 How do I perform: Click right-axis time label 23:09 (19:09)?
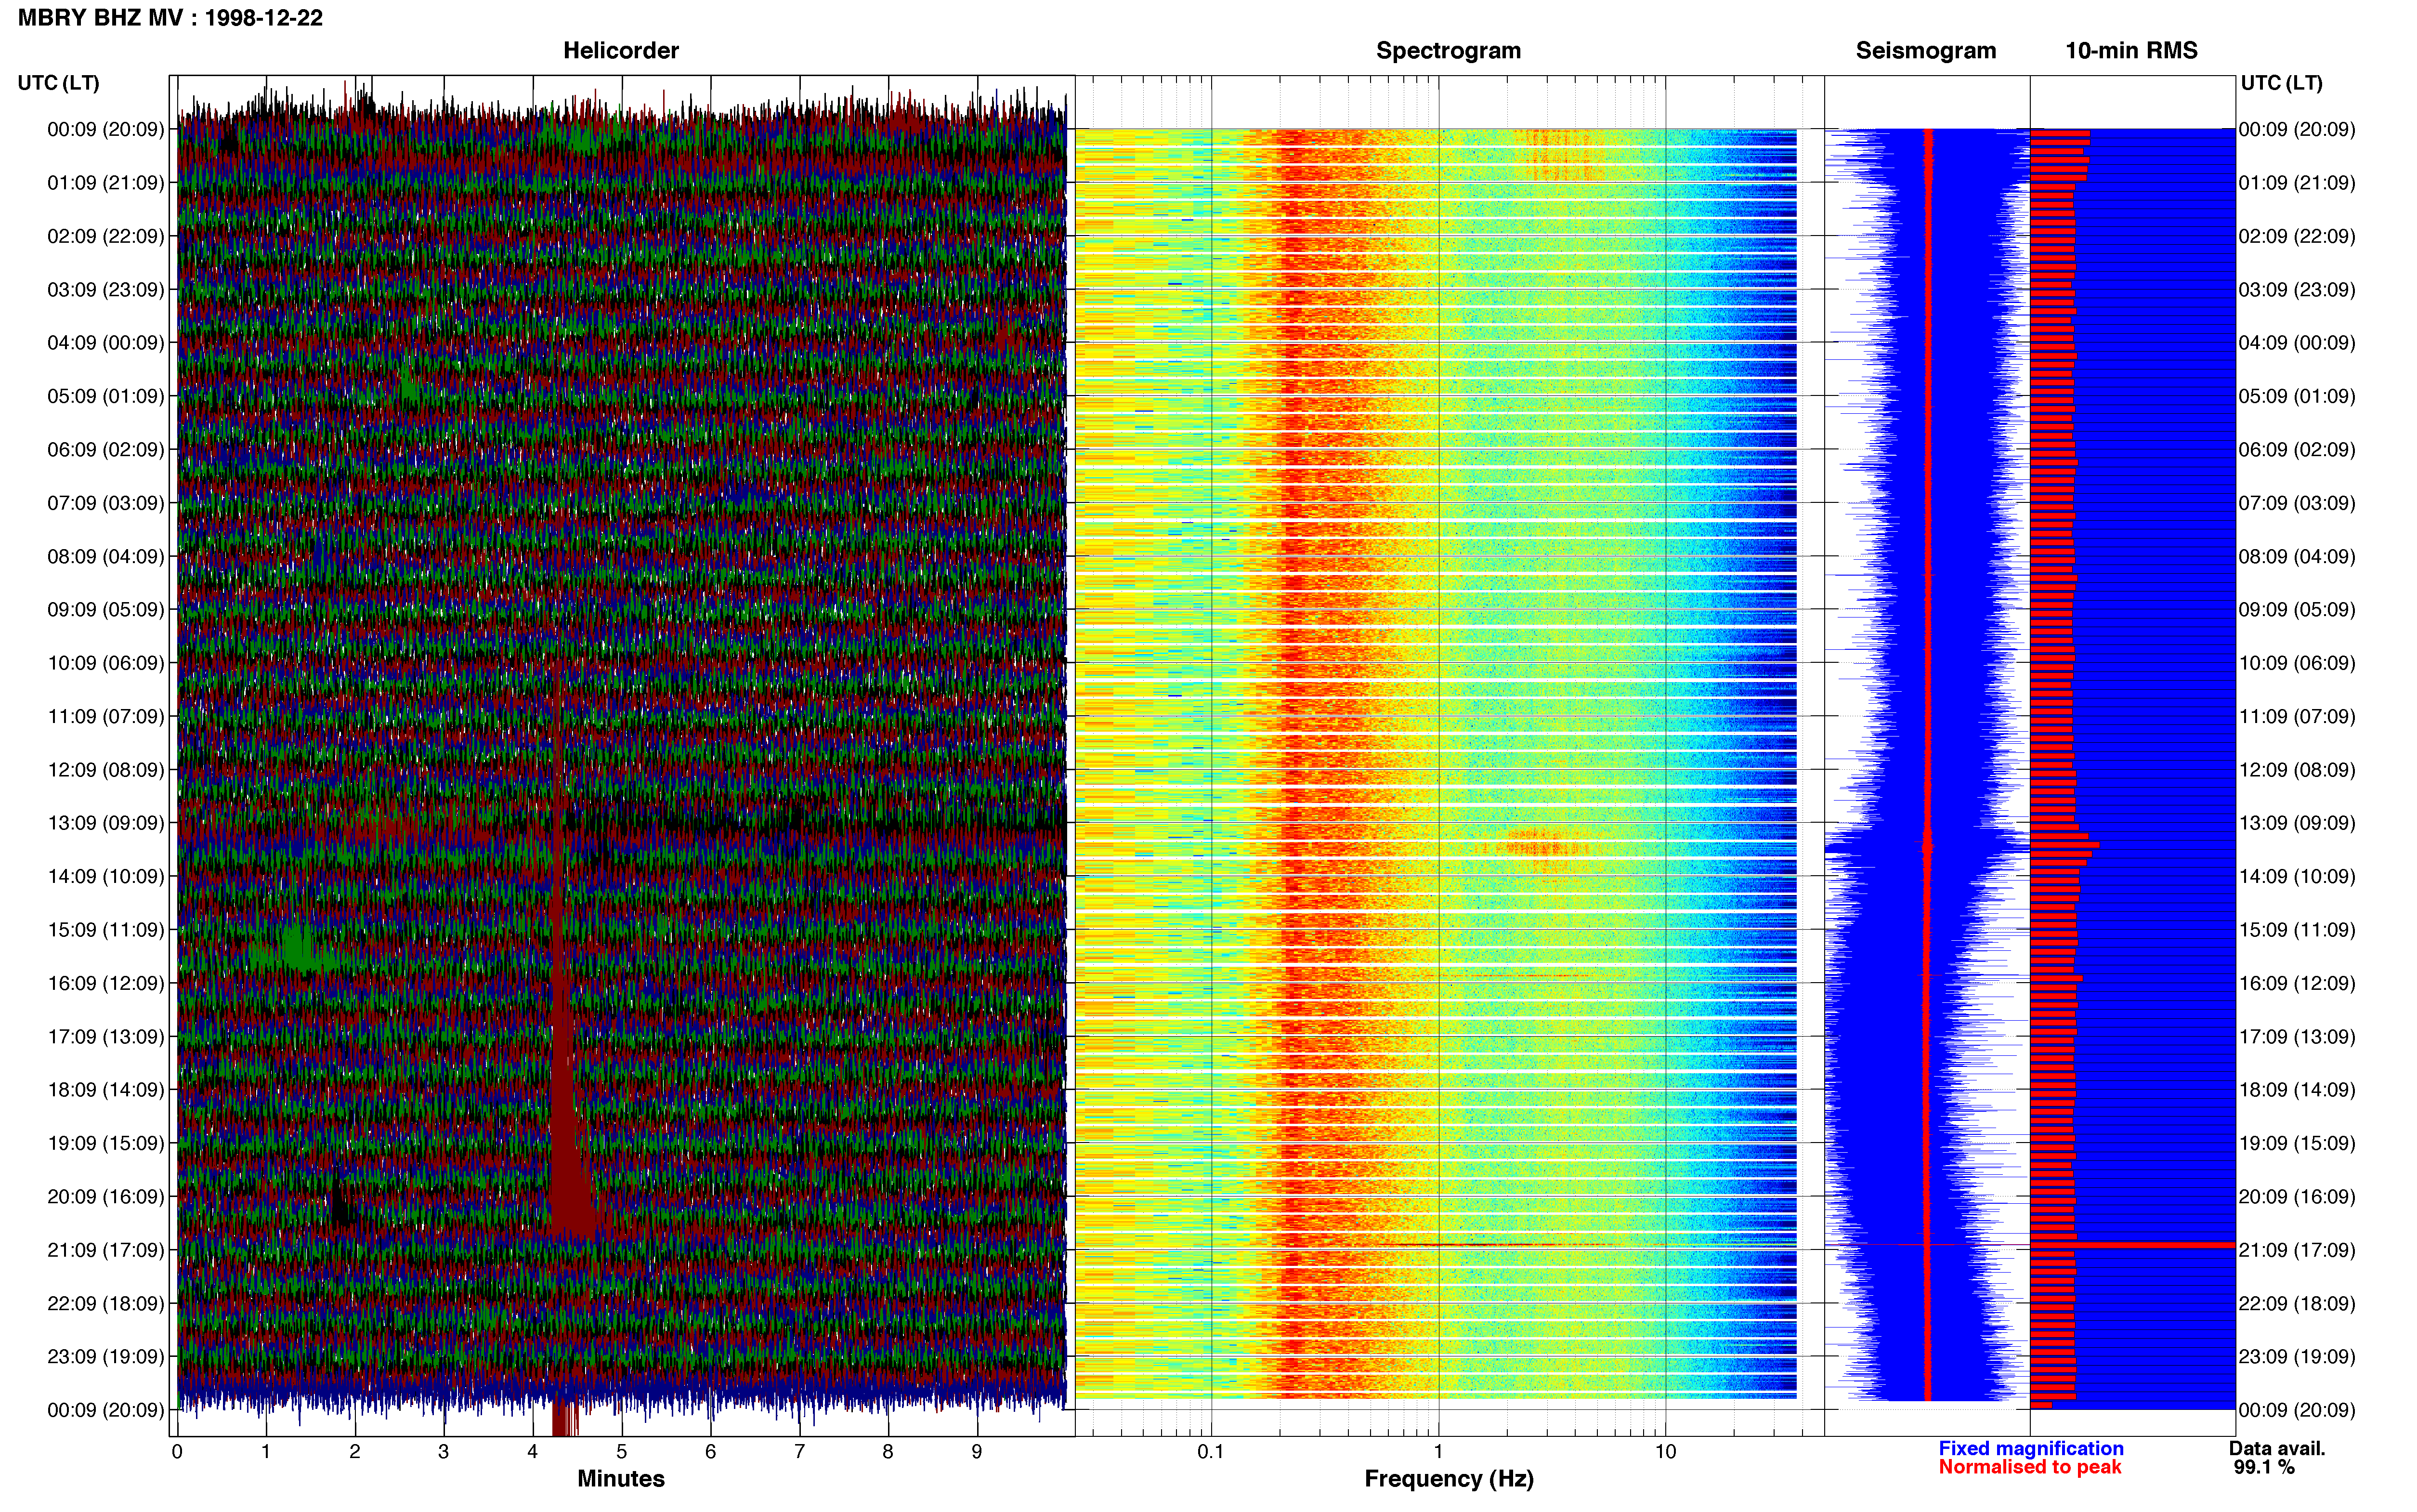[x=2297, y=1357]
